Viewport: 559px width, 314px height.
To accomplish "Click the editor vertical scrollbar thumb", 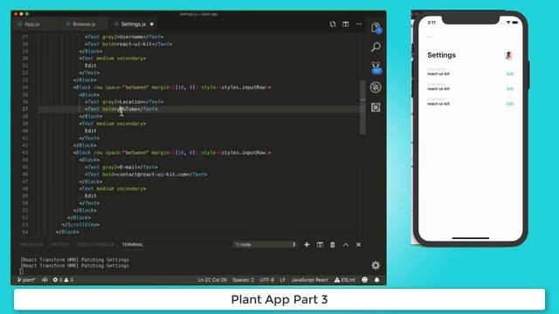I will [362, 106].
